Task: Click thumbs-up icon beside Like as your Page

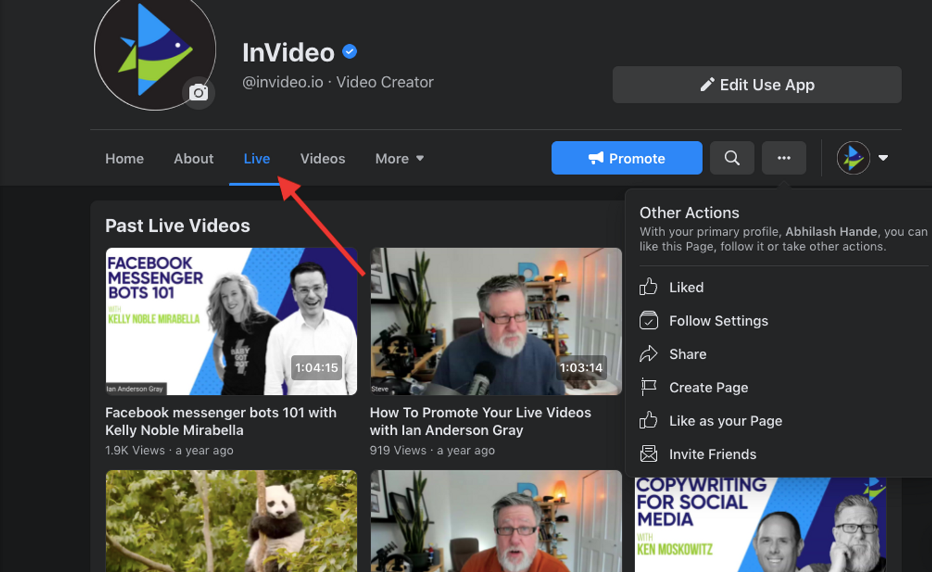Action: [648, 420]
